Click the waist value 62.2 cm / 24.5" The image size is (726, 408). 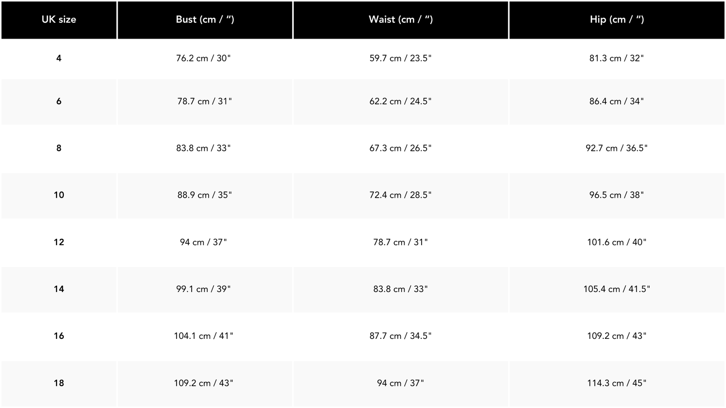[x=400, y=102]
